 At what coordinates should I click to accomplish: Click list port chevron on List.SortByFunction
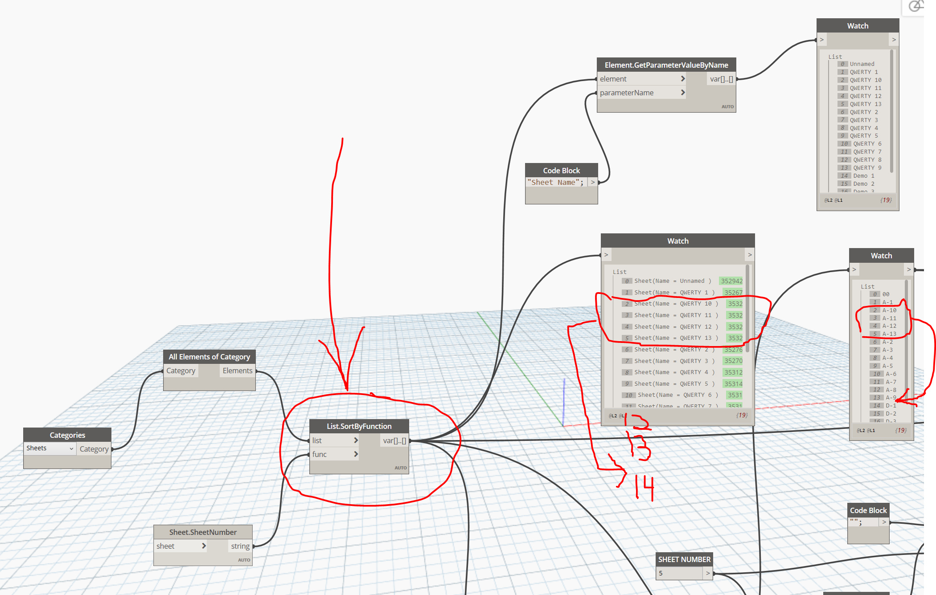(x=356, y=440)
